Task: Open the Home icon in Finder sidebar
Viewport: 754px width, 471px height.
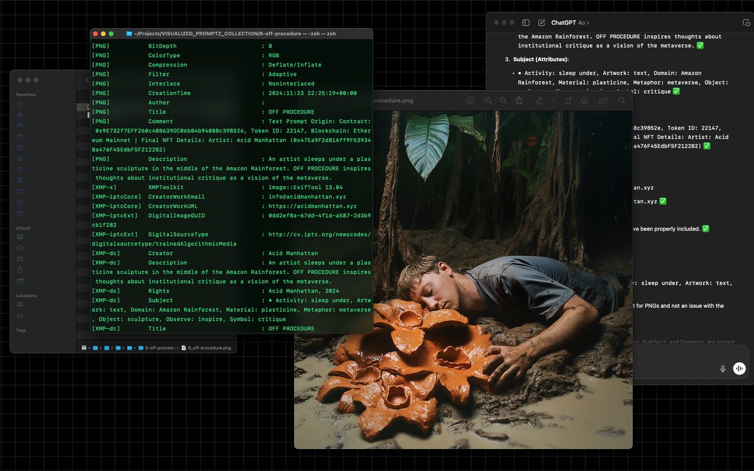Action: click(20, 158)
